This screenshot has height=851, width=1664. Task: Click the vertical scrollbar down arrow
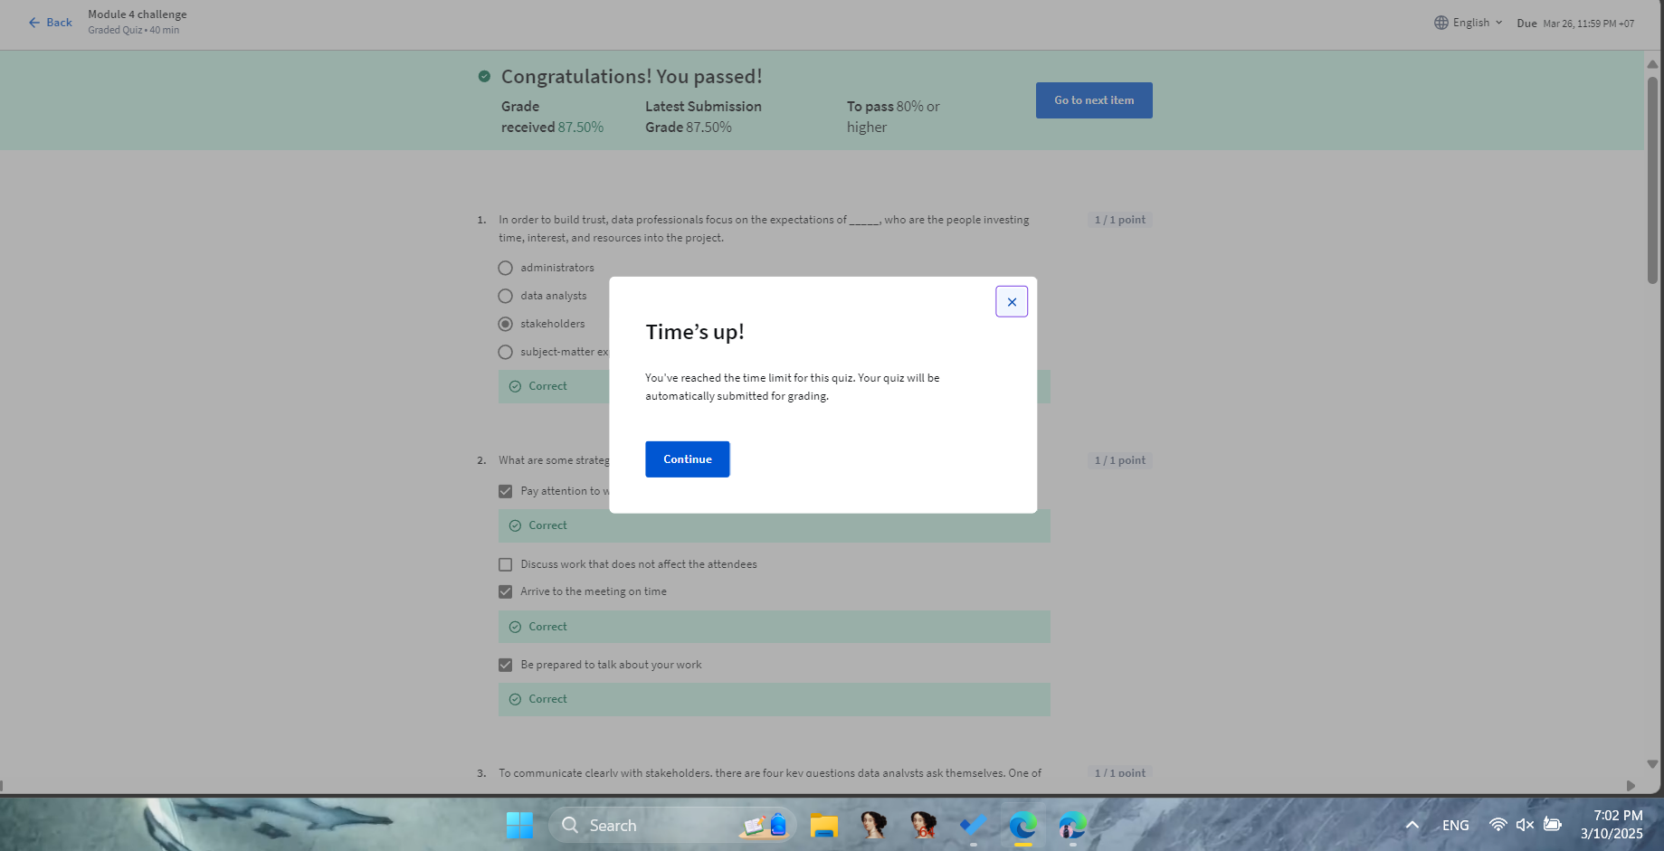1652,764
